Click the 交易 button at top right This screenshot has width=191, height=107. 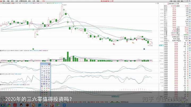tap(178, 1)
